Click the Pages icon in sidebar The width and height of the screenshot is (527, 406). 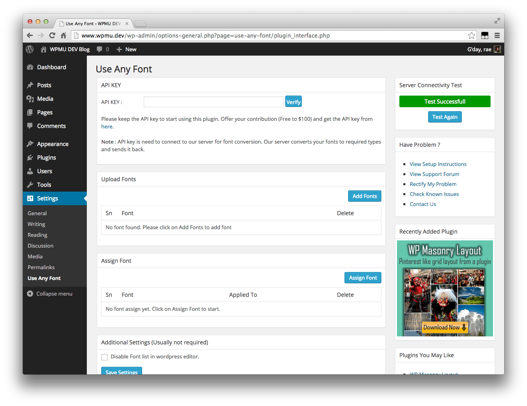30,112
